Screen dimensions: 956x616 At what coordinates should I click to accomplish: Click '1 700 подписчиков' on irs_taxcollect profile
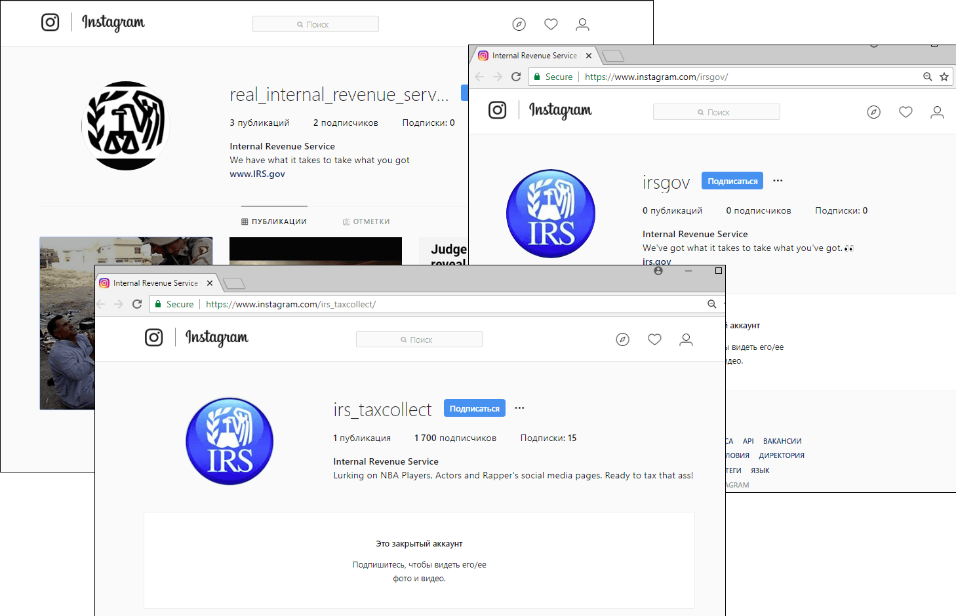point(455,438)
